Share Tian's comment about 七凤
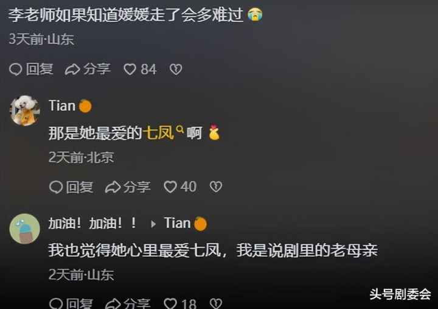This screenshot has height=309, width=438. (x=128, y=186)
